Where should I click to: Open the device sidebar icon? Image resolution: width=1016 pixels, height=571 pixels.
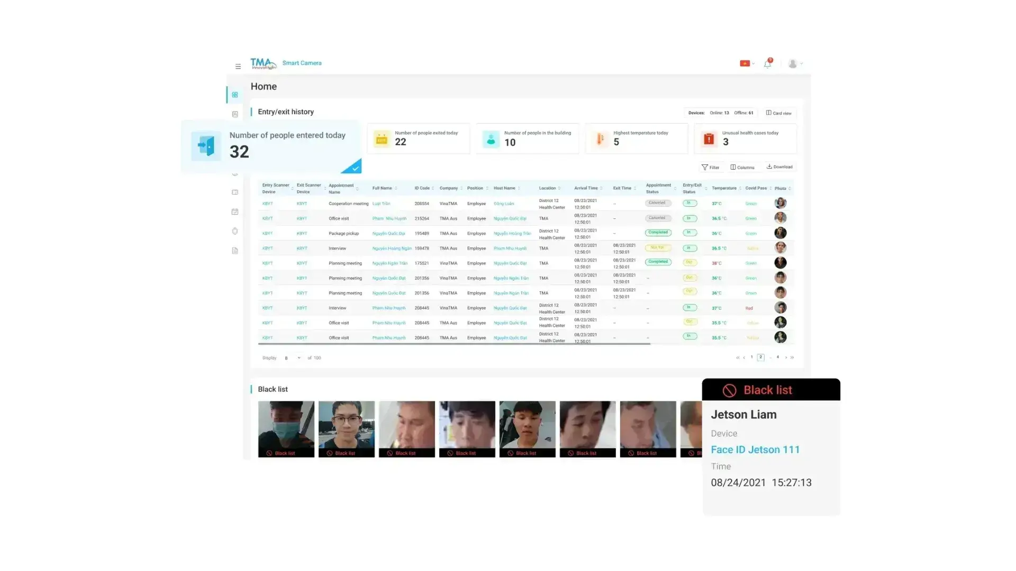click(x=235, y=231)
